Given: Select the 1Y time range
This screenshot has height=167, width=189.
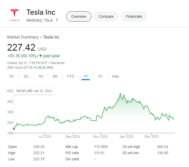Looking at the screenshot, I should (86, 76).
